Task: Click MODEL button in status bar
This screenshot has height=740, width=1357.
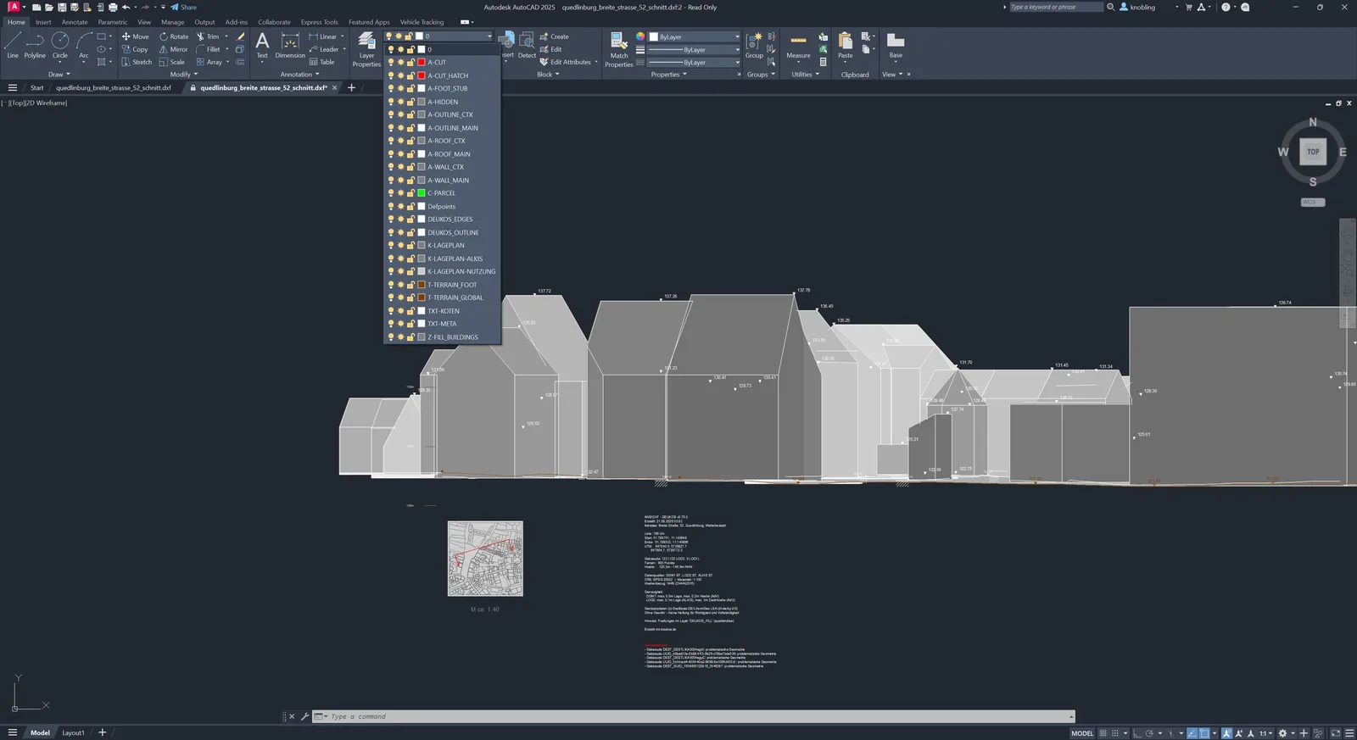Action: coord(1082,733)
